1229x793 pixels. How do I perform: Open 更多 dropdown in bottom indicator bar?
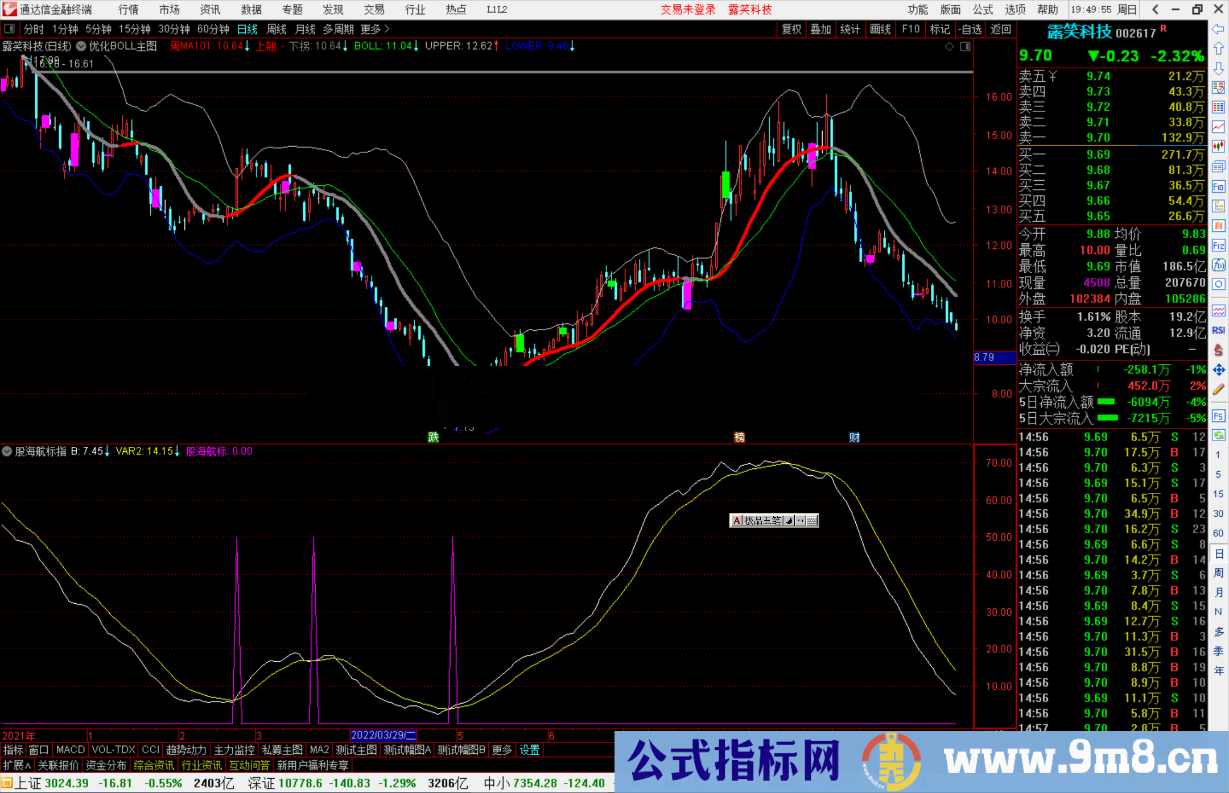501,750
